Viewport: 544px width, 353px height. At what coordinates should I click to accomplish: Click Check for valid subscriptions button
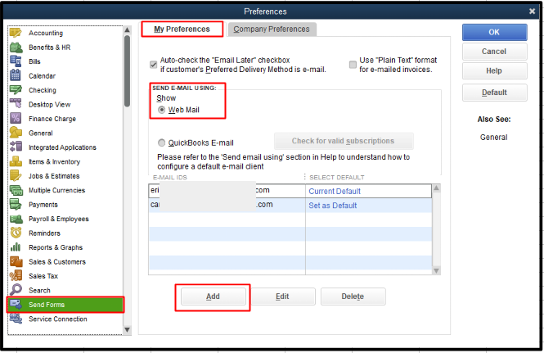[344, 141]
